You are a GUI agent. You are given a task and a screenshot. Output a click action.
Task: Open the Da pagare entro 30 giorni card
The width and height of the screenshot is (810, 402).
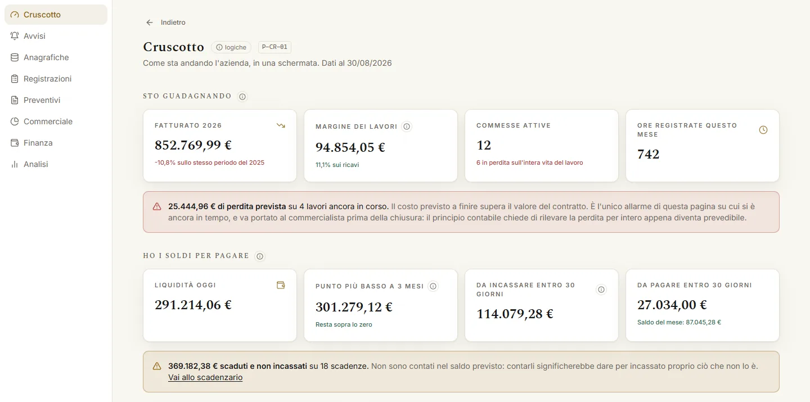(703, 305)
